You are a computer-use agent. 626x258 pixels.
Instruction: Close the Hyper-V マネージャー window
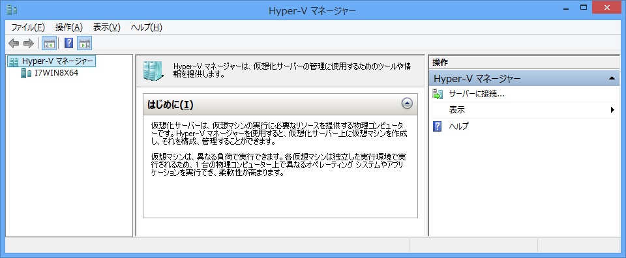607,7
